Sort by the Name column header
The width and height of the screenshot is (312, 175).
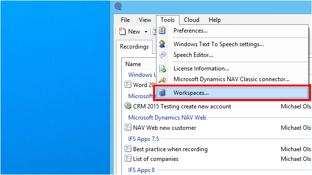pos(133,64)
